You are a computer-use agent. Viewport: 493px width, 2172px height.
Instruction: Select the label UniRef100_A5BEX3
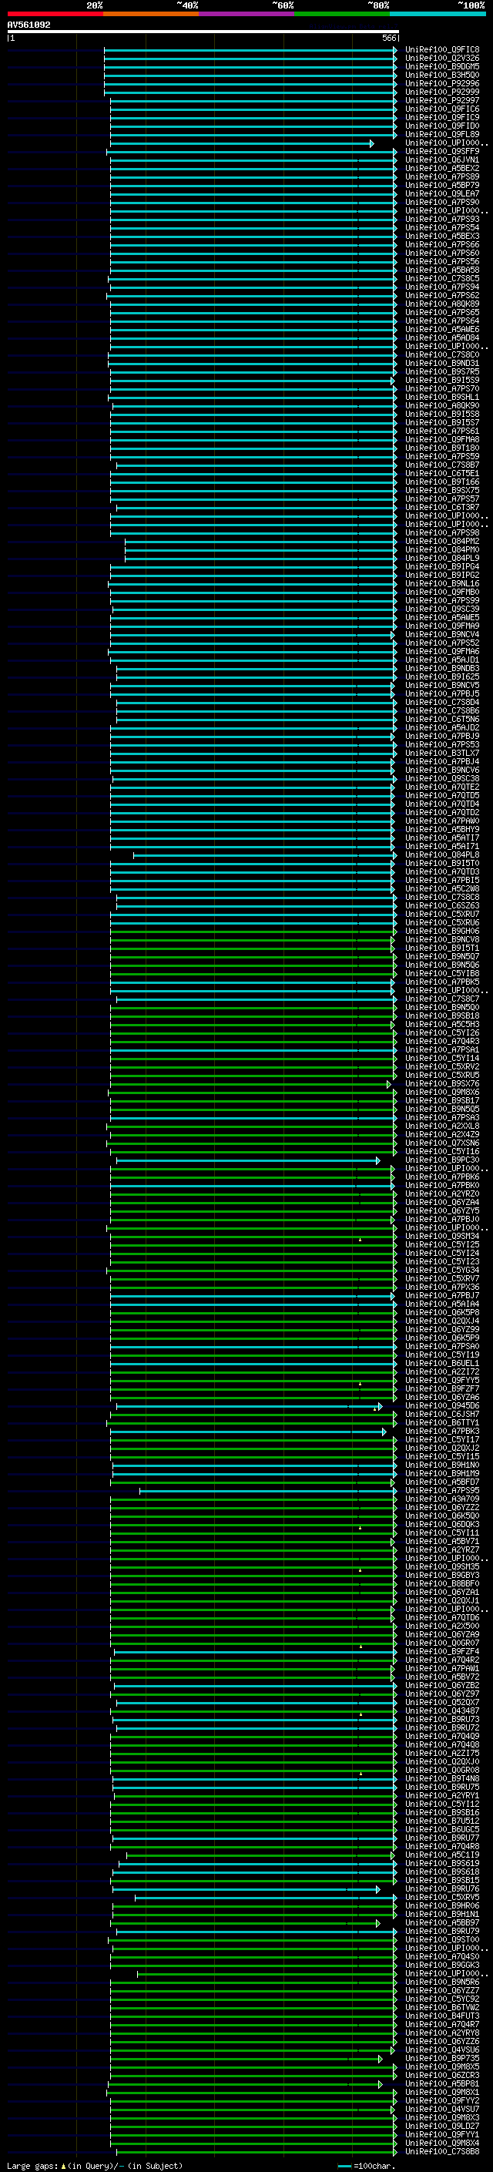(441, 236)
